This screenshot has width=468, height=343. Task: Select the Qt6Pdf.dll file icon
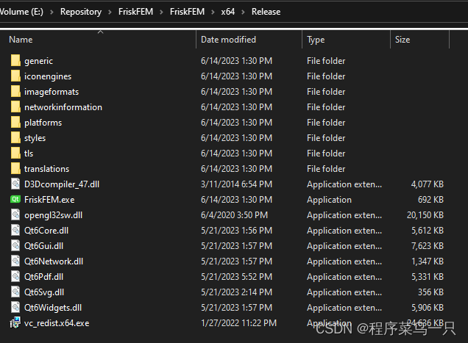tap(15, 277)
